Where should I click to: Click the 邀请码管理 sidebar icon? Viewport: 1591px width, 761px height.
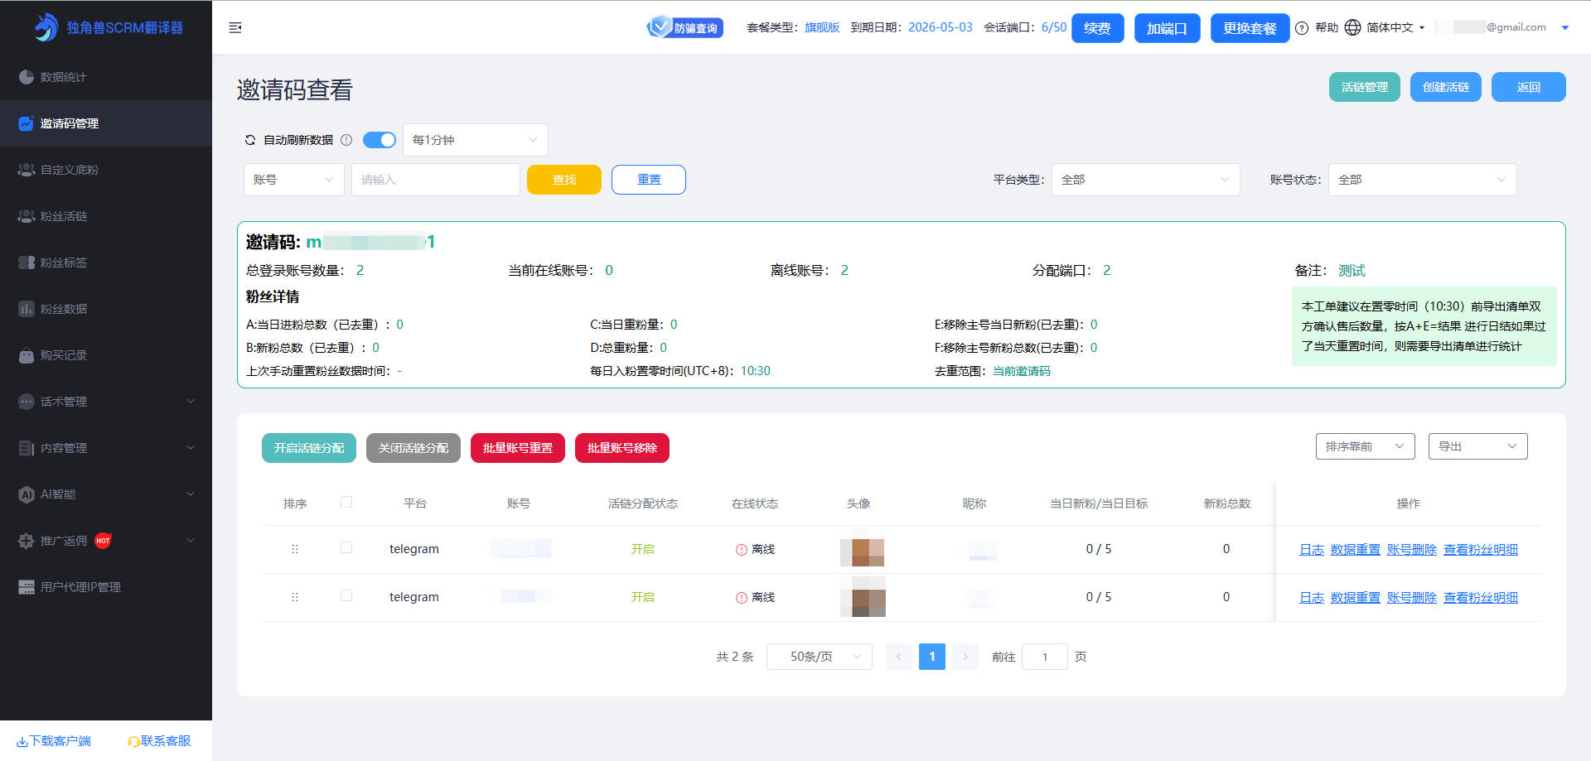(x=27, y=123)
